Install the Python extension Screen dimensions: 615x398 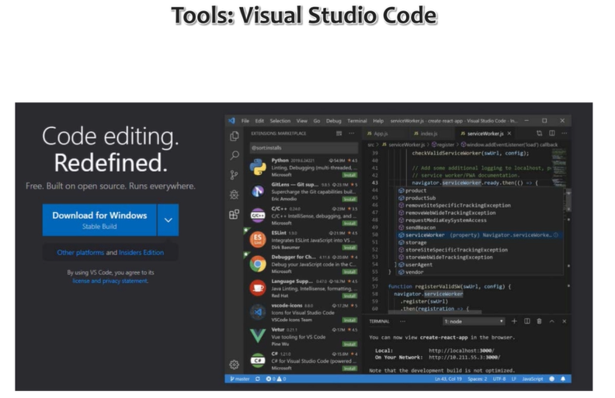[x=349, y=175]
